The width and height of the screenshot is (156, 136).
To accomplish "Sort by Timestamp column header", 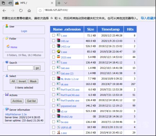I will point(110,29).
